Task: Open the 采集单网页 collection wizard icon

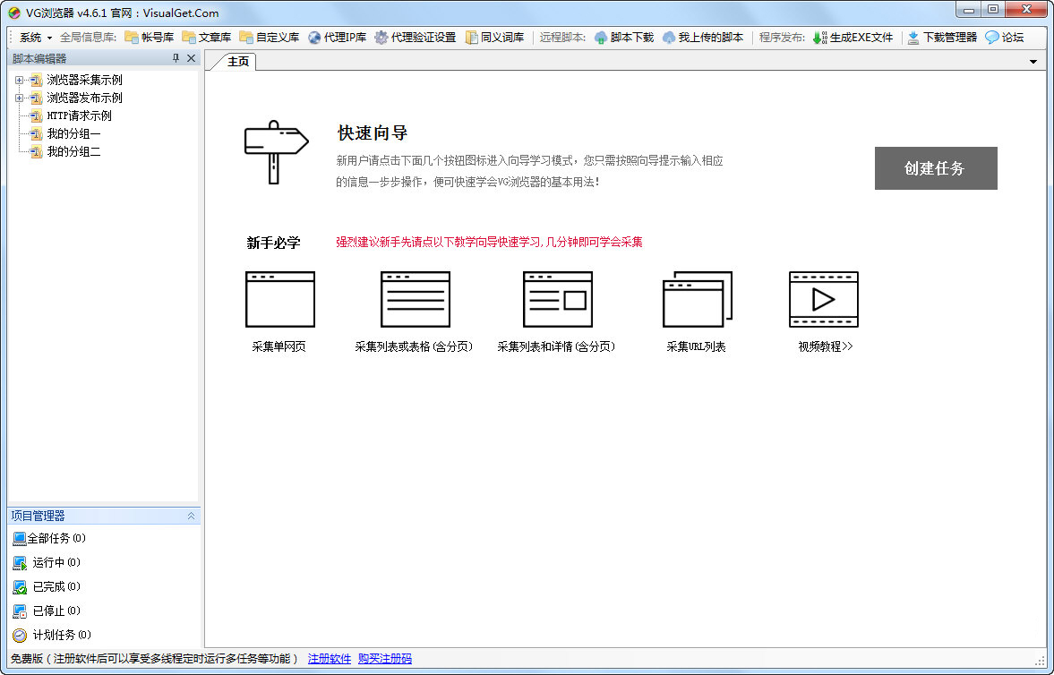Action: [280, 299]
